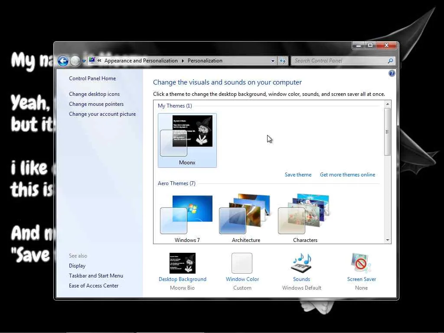Screen dimensions: 444x333
Task: Click the 'Aero Themes (7)' heading
Action: point(176,183)
